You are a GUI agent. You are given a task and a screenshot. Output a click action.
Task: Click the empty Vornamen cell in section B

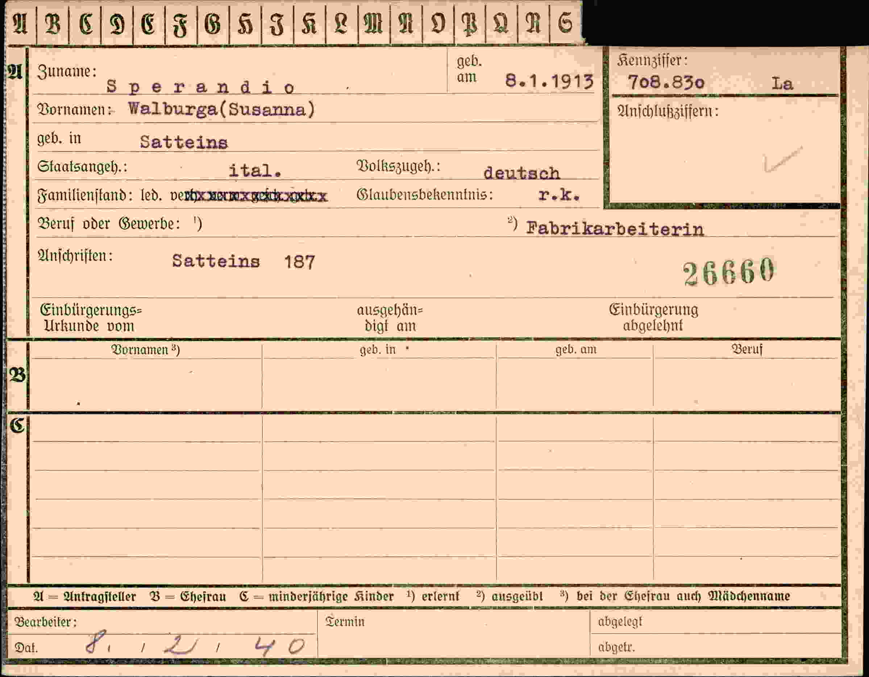point(146,383)
